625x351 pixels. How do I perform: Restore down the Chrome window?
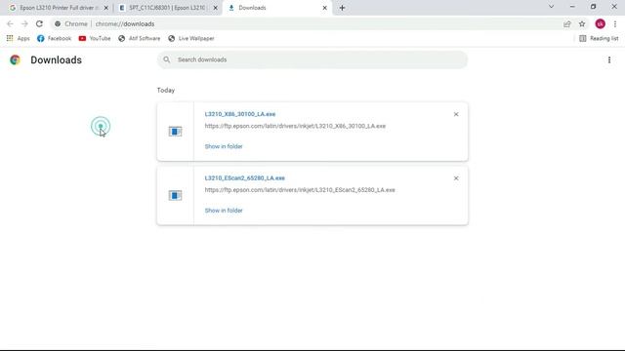coord(593,7)
